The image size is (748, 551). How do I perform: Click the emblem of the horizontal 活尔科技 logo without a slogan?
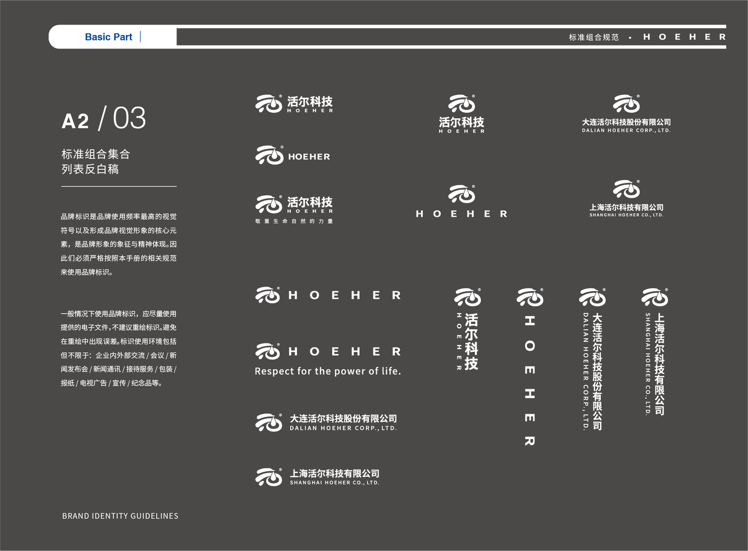[x=269, y=103]
